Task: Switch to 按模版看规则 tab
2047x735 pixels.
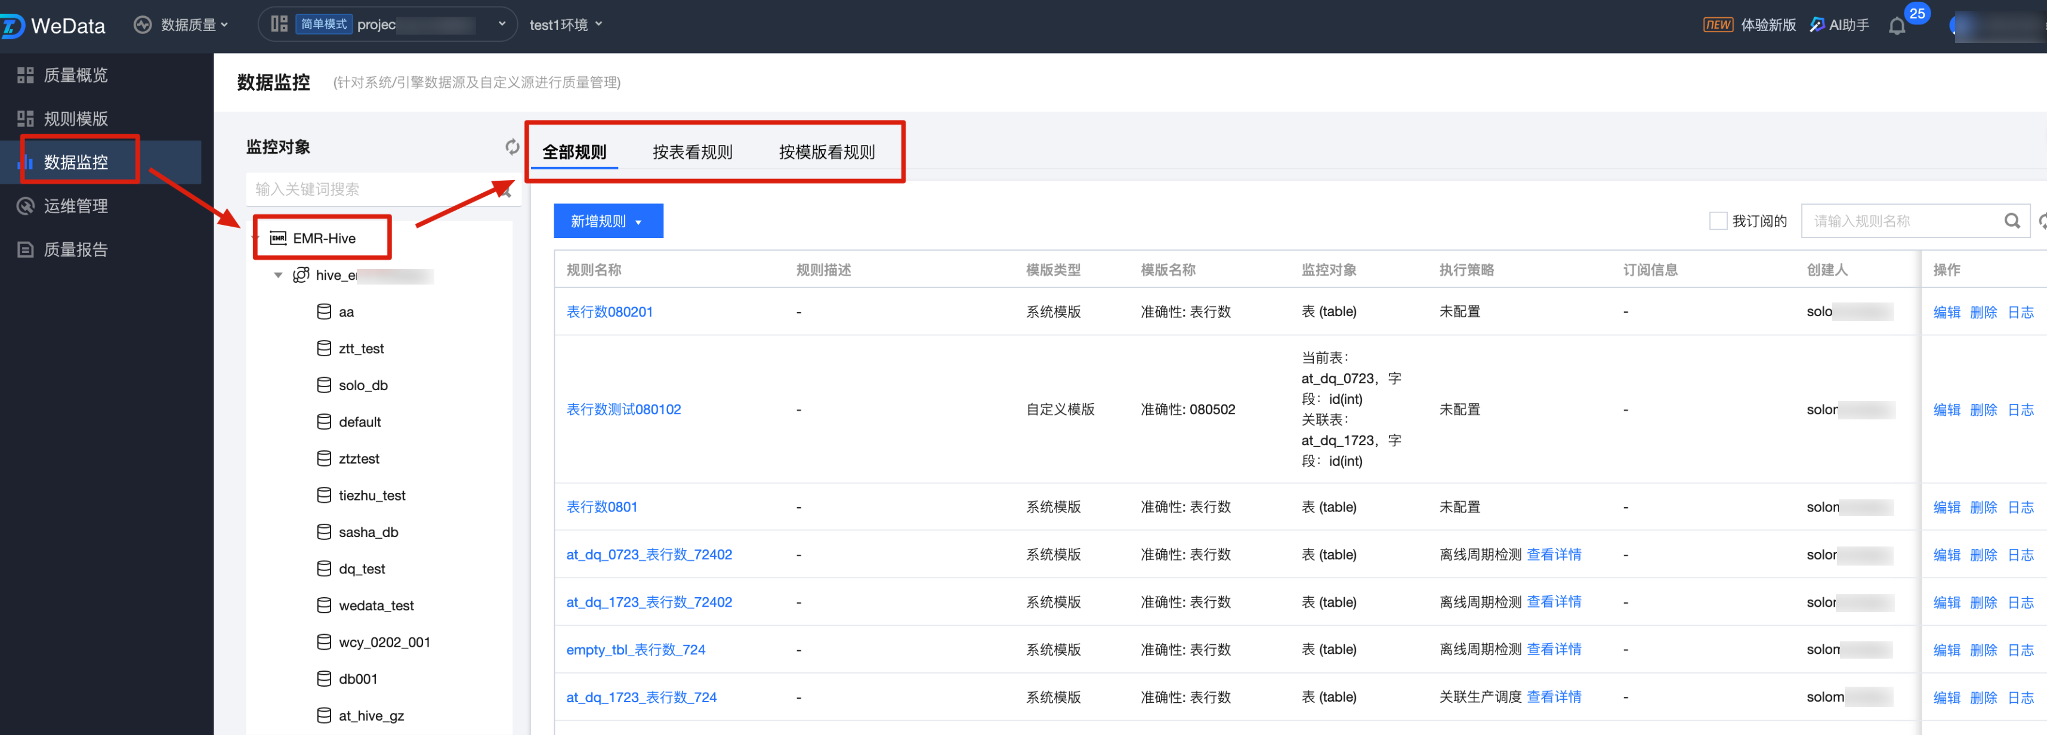Action: click(826, 152)
